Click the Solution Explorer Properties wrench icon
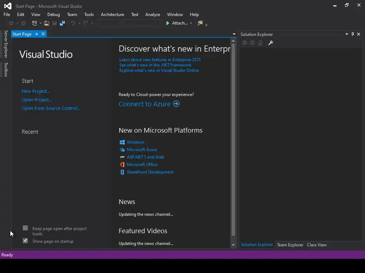The image size is (365, 273). pos(271,43)
